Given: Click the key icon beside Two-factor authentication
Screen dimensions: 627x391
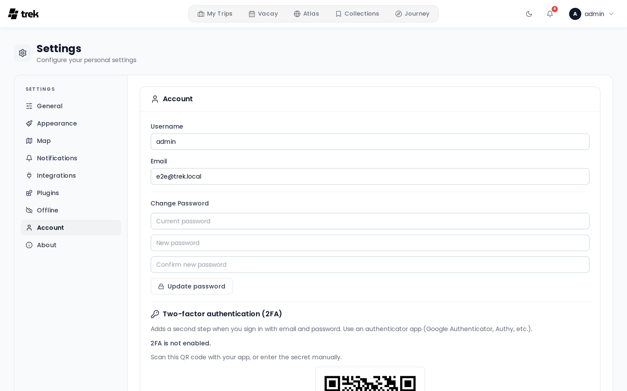Looking at the screenshot, I should tap(155, 314).
